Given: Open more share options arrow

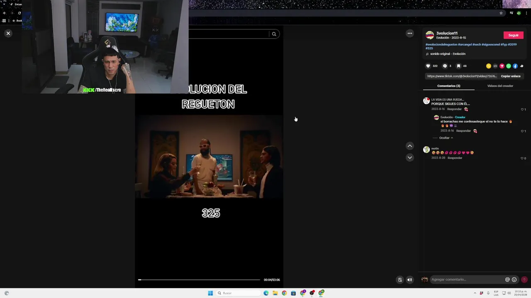Looking at the screenshot, I should (x=522, y=66).
